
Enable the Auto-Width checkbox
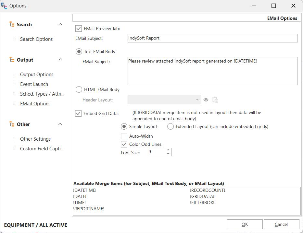(x=124, y=136)
